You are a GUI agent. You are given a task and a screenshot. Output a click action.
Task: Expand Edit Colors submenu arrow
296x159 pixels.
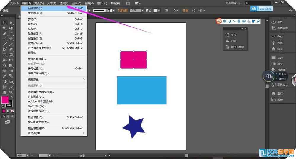coord(84,79)
